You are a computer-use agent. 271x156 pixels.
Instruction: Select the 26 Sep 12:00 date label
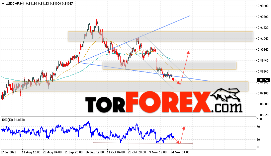[95, 152]
